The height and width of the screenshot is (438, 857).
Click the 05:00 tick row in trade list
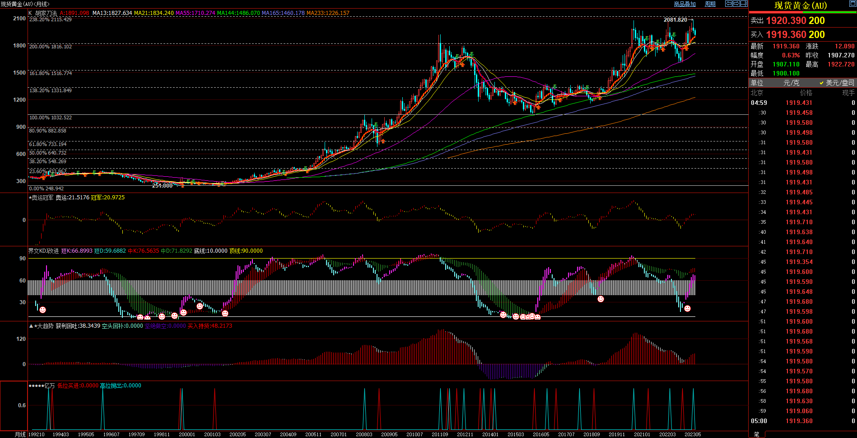(802, 421)
